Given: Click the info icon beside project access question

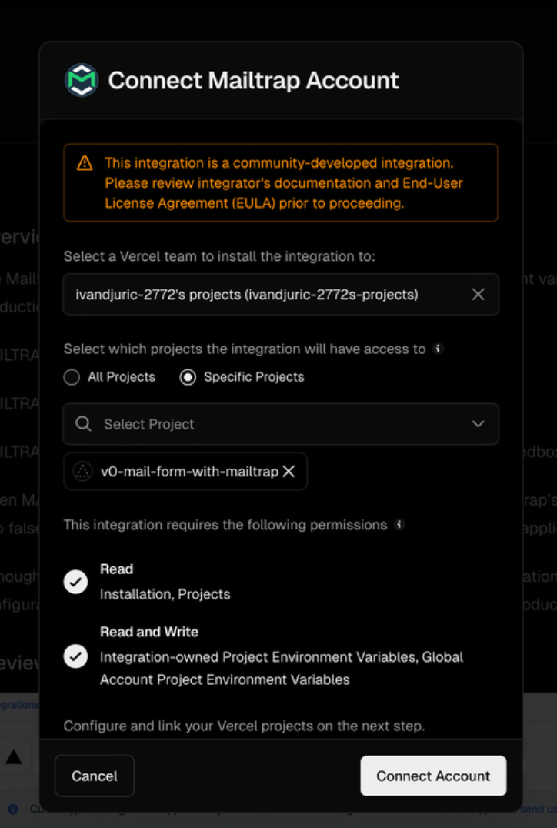Looking at the screenshot, I should 437,349.
